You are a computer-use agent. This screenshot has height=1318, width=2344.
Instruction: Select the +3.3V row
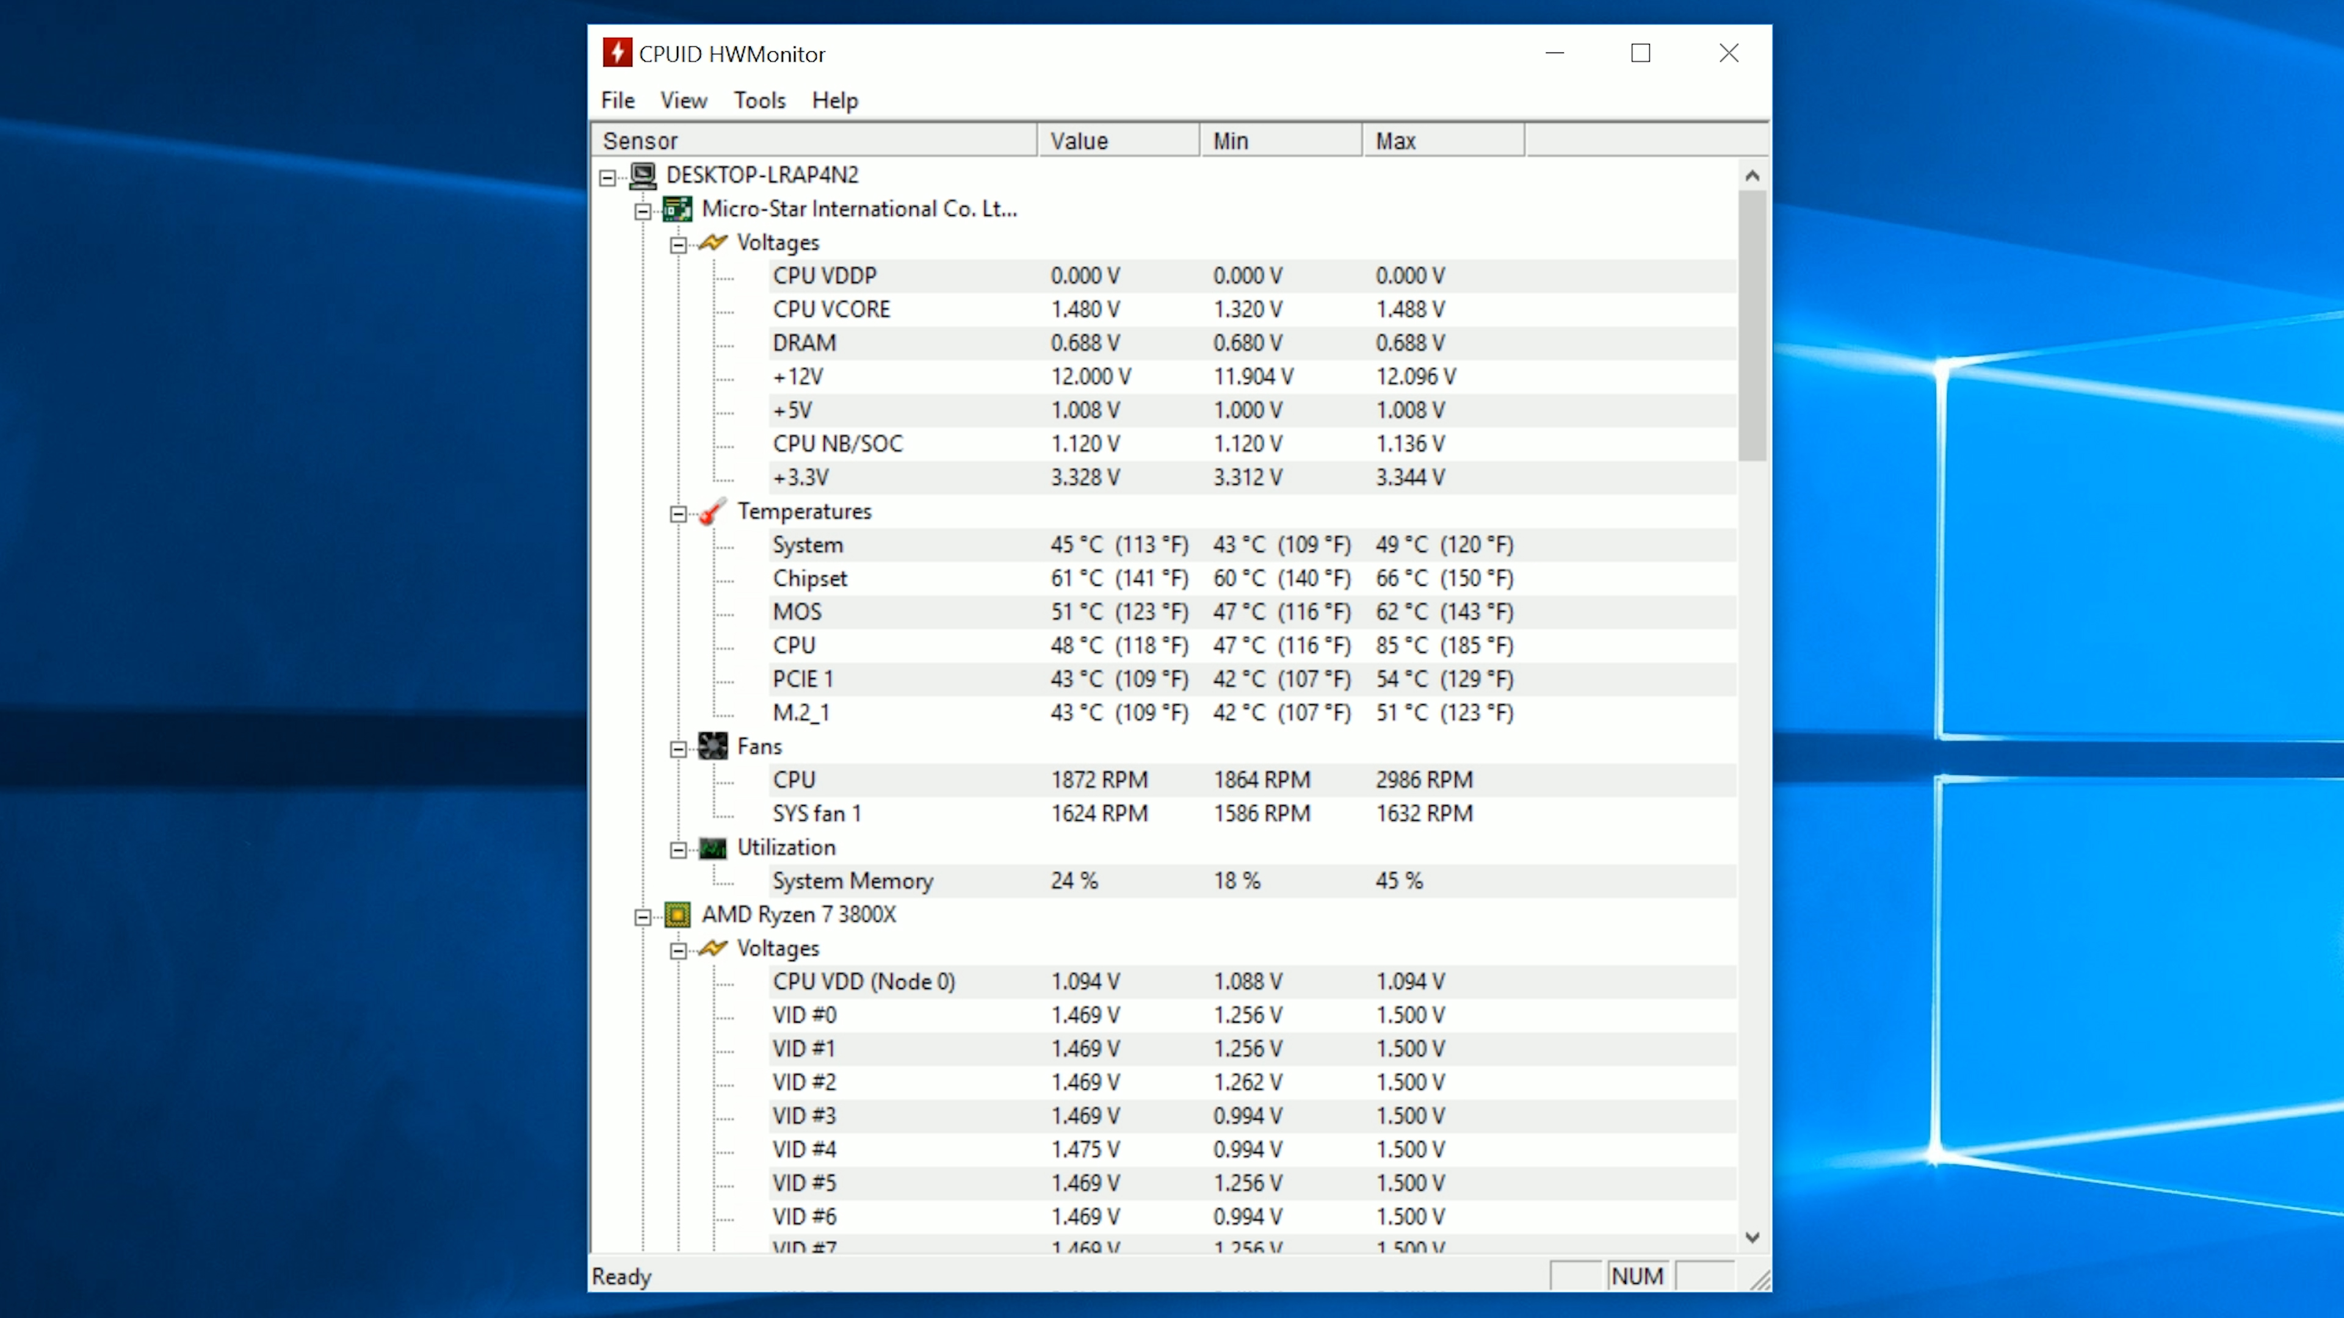1252,478
